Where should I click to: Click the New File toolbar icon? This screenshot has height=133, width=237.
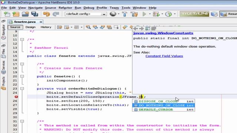[7, 14]
